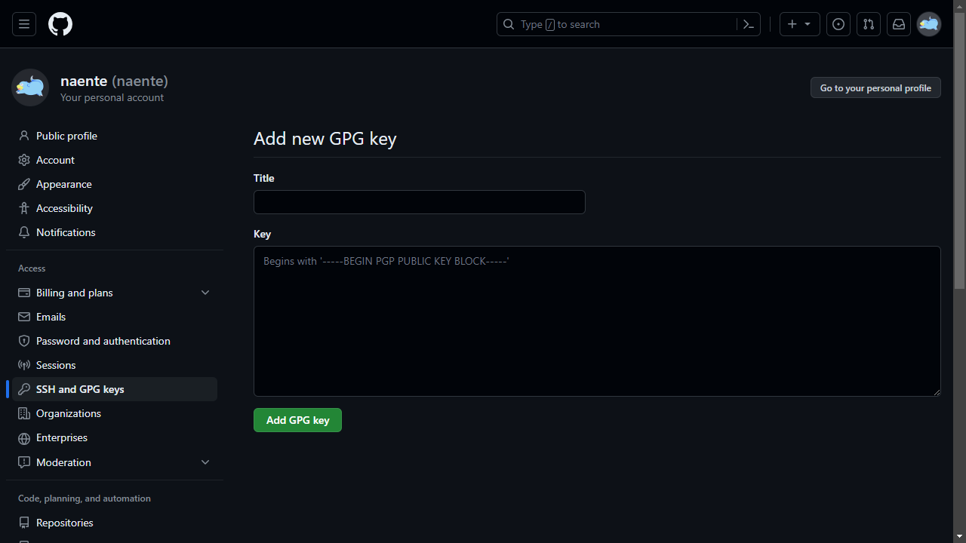
Task: Focus the GPG key Title field
Action: [x=419, y=202]
